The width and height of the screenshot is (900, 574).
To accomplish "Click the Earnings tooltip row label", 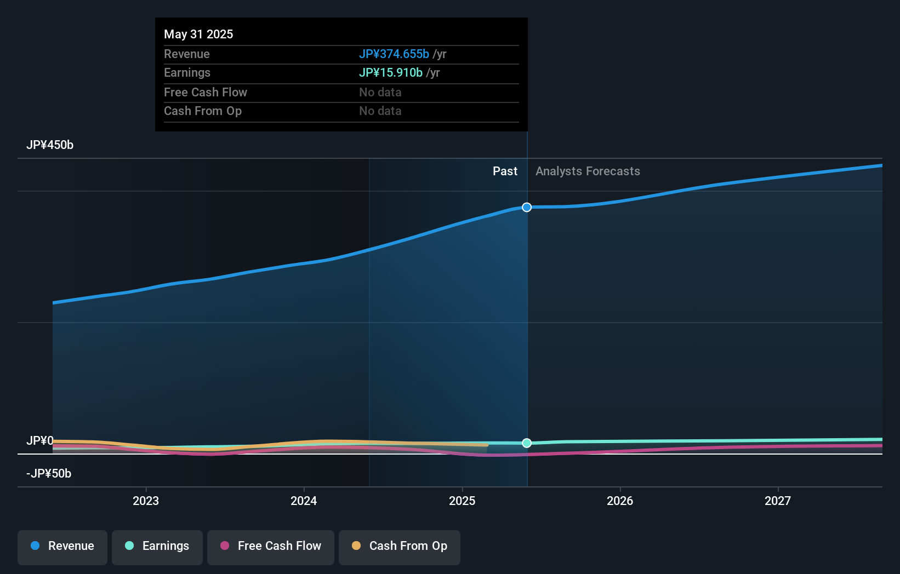I will (x=187, y=72).
